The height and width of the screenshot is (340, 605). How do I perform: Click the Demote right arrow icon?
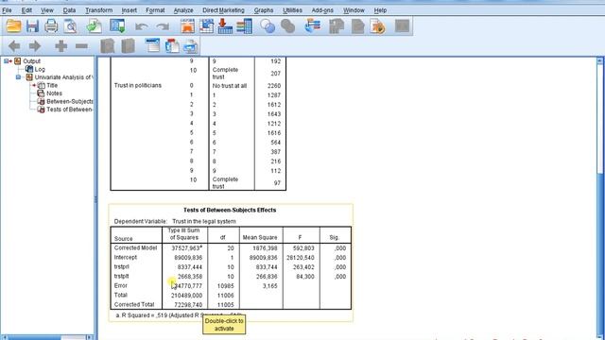[35, 46]
